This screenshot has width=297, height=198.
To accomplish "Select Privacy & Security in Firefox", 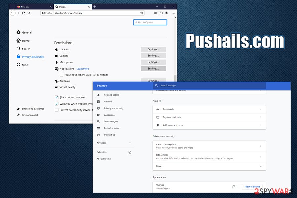I will (x=30, y=57).
